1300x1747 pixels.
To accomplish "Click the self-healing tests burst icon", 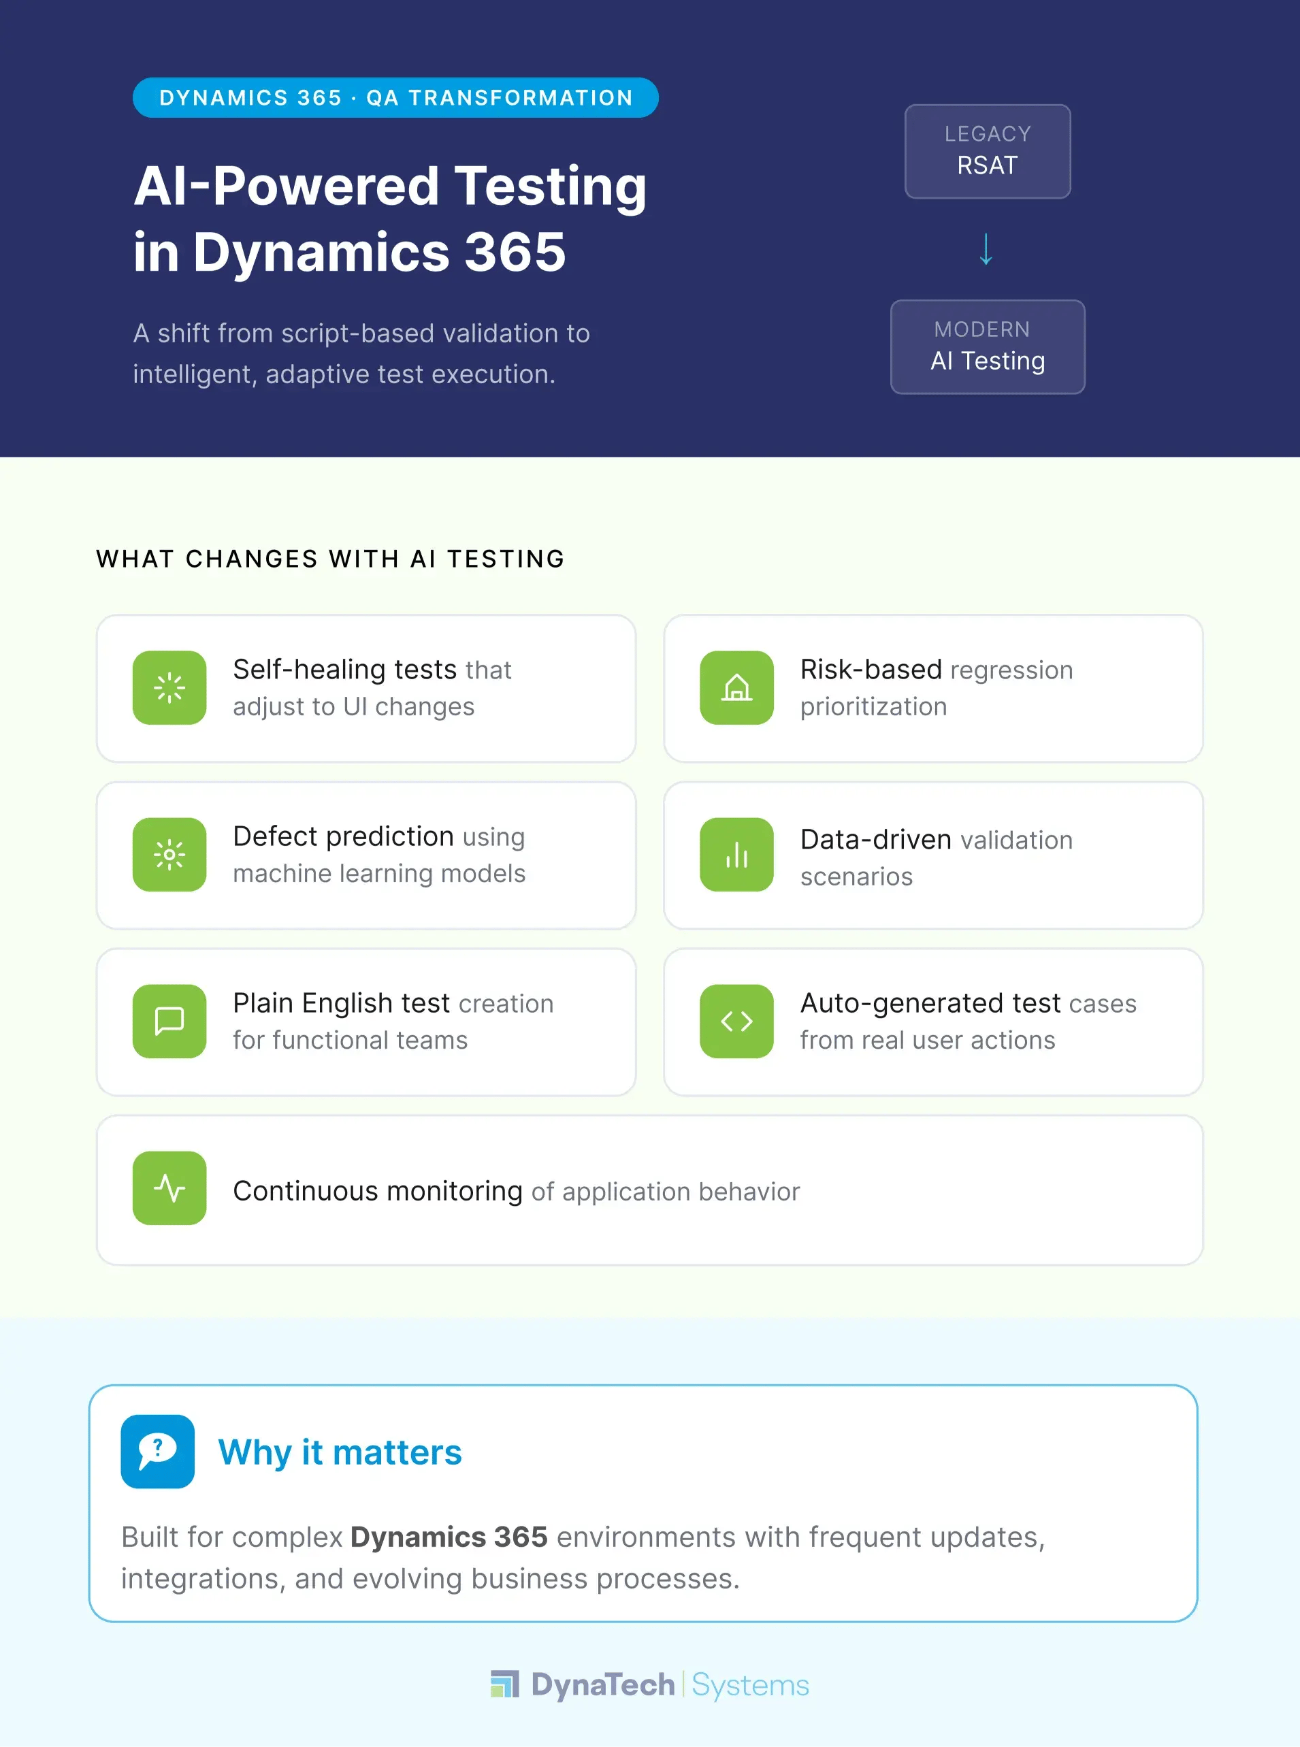I will point(169,688).
